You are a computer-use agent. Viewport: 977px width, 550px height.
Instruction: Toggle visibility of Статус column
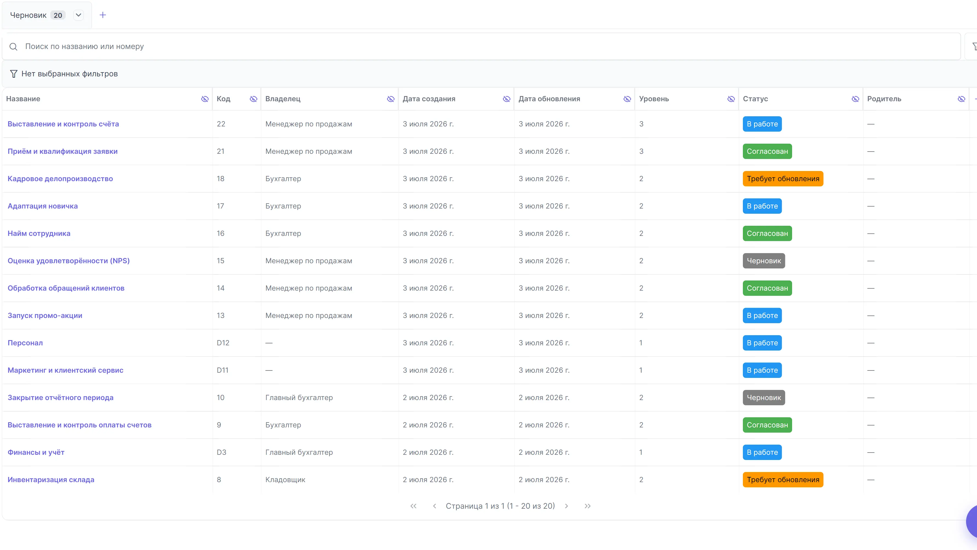pyautogui.click(x=855, y=99)
